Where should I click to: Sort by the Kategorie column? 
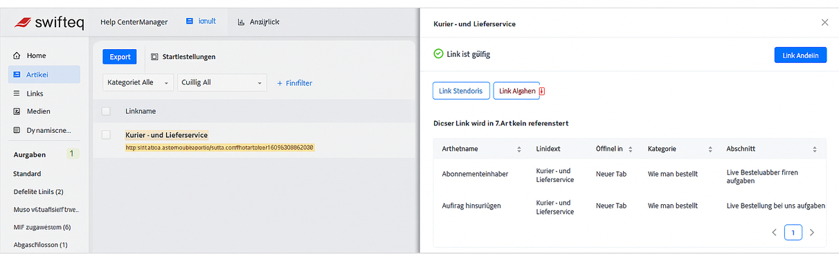(x=710, y=149)
